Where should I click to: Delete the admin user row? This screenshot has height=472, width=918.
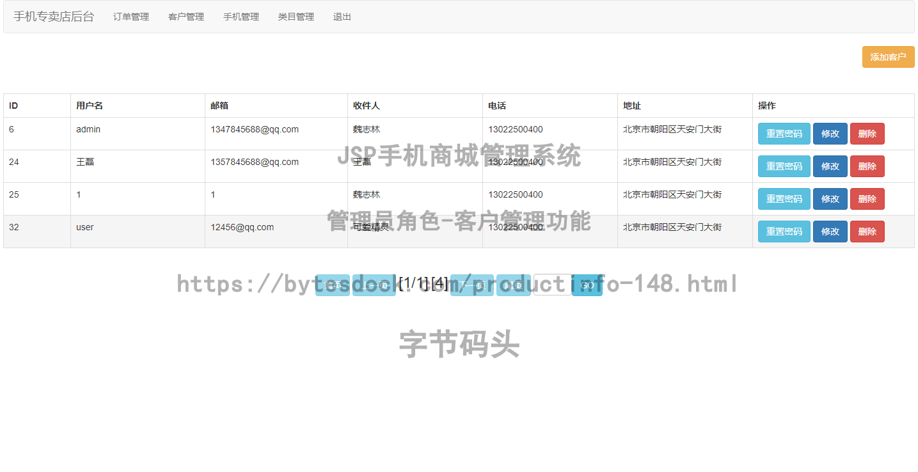coord(867,134)
